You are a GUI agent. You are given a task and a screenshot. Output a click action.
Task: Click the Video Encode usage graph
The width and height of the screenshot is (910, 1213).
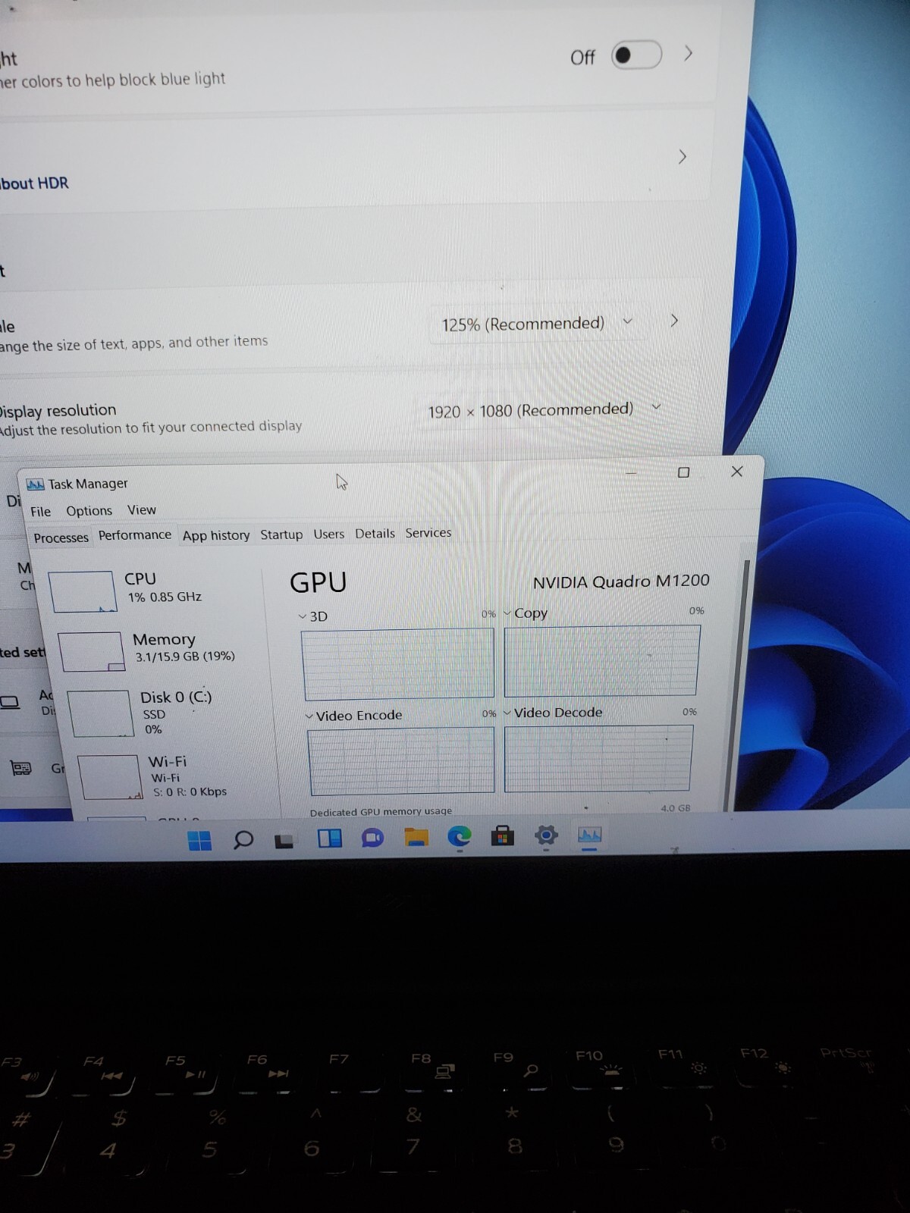(x=401, y=760)
